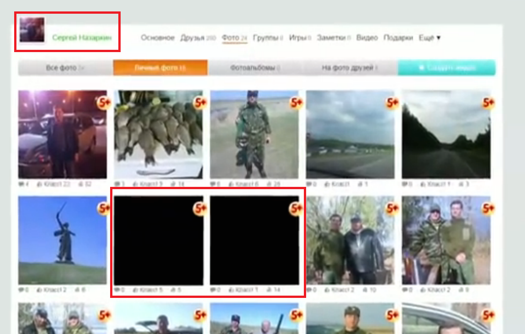Open the Друзья section
This screenshot has height=334, width=525.
point(198,38)
